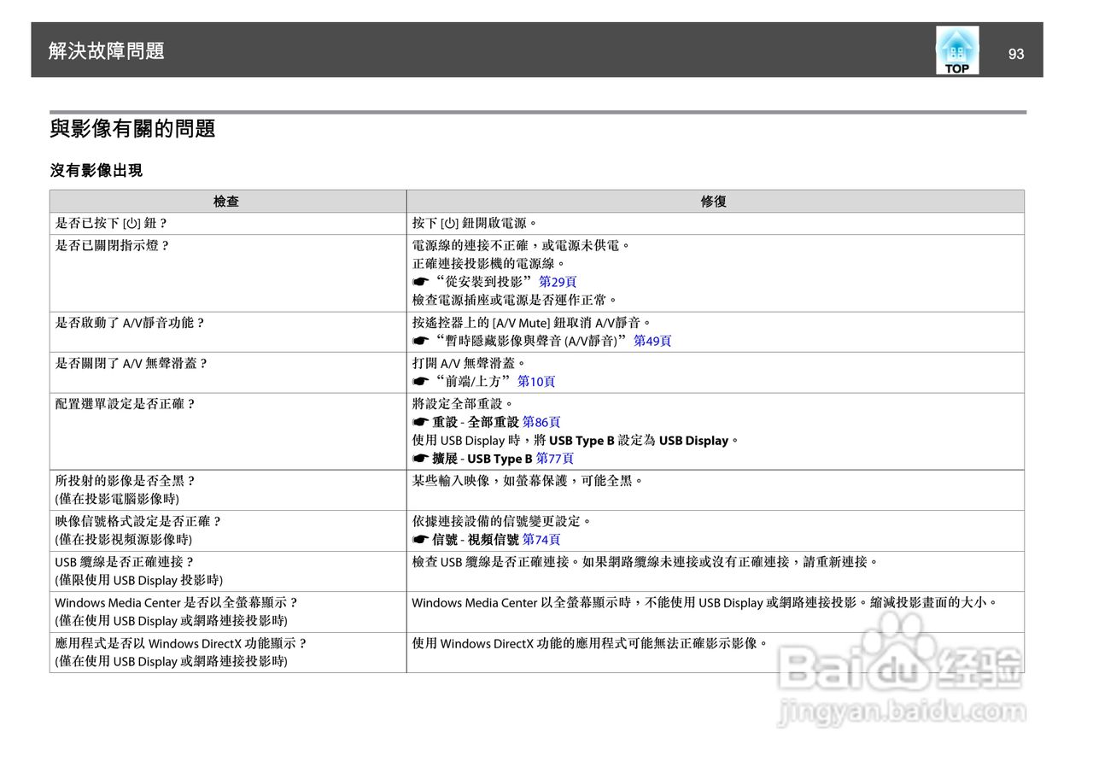Follow the 第74頁 視頻信號 link
1093x773 pixels.
coord(541,540)
